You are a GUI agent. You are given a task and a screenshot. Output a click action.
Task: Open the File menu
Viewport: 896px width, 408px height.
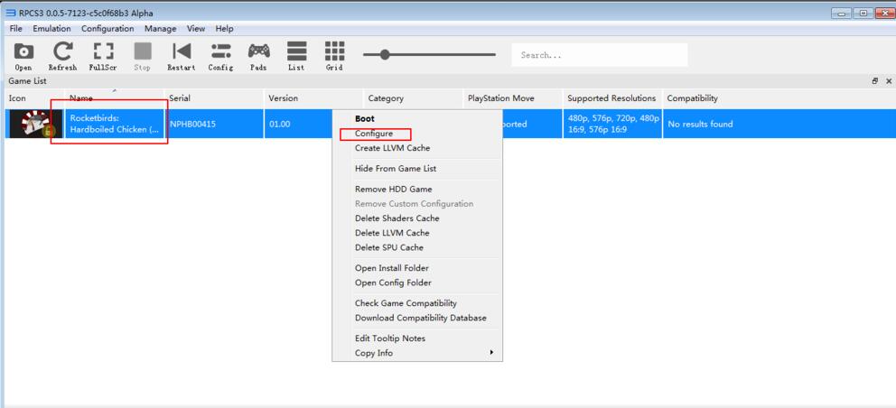tap(16, 29)
